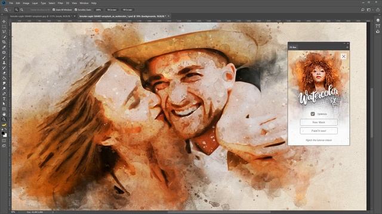Open Watch the tutorial videos link
The image size is (382, 214).
(319, 140)
